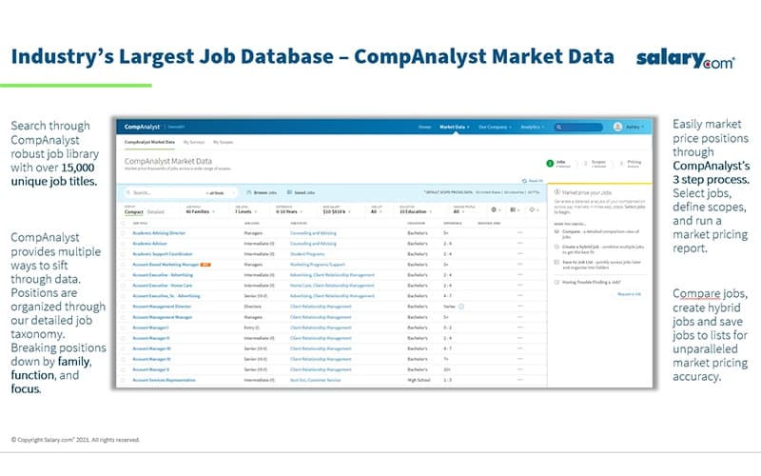Switch to the My Scopes tab
The height and width of the screenshot is (476, 761).
pos(224,142)
